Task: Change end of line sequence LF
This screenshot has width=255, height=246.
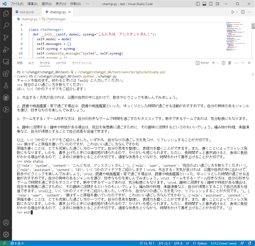Action: (188, 243)
